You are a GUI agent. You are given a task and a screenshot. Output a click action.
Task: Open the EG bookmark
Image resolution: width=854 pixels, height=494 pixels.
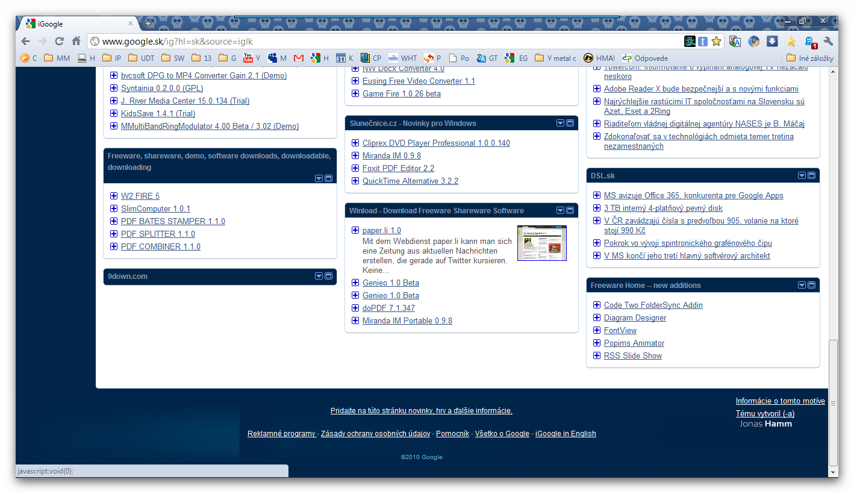point(516,58)
